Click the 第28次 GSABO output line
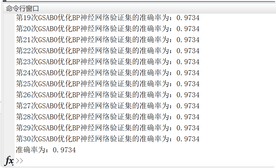The image size is (276, 168). (108, 117)
